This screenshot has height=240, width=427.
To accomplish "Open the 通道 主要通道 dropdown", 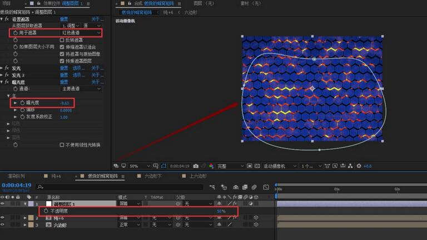I will [x=81, y=89].
